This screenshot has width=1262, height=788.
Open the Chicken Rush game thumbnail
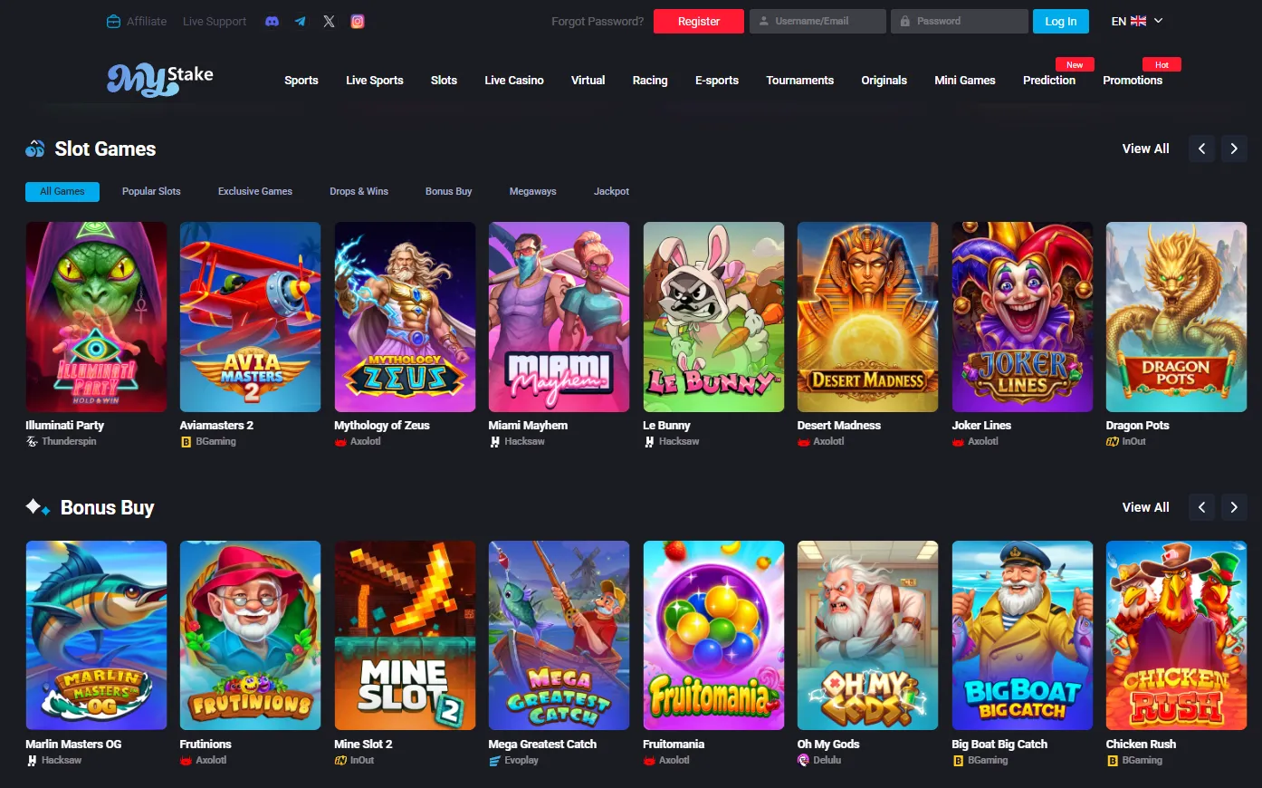pos(1176,635)
